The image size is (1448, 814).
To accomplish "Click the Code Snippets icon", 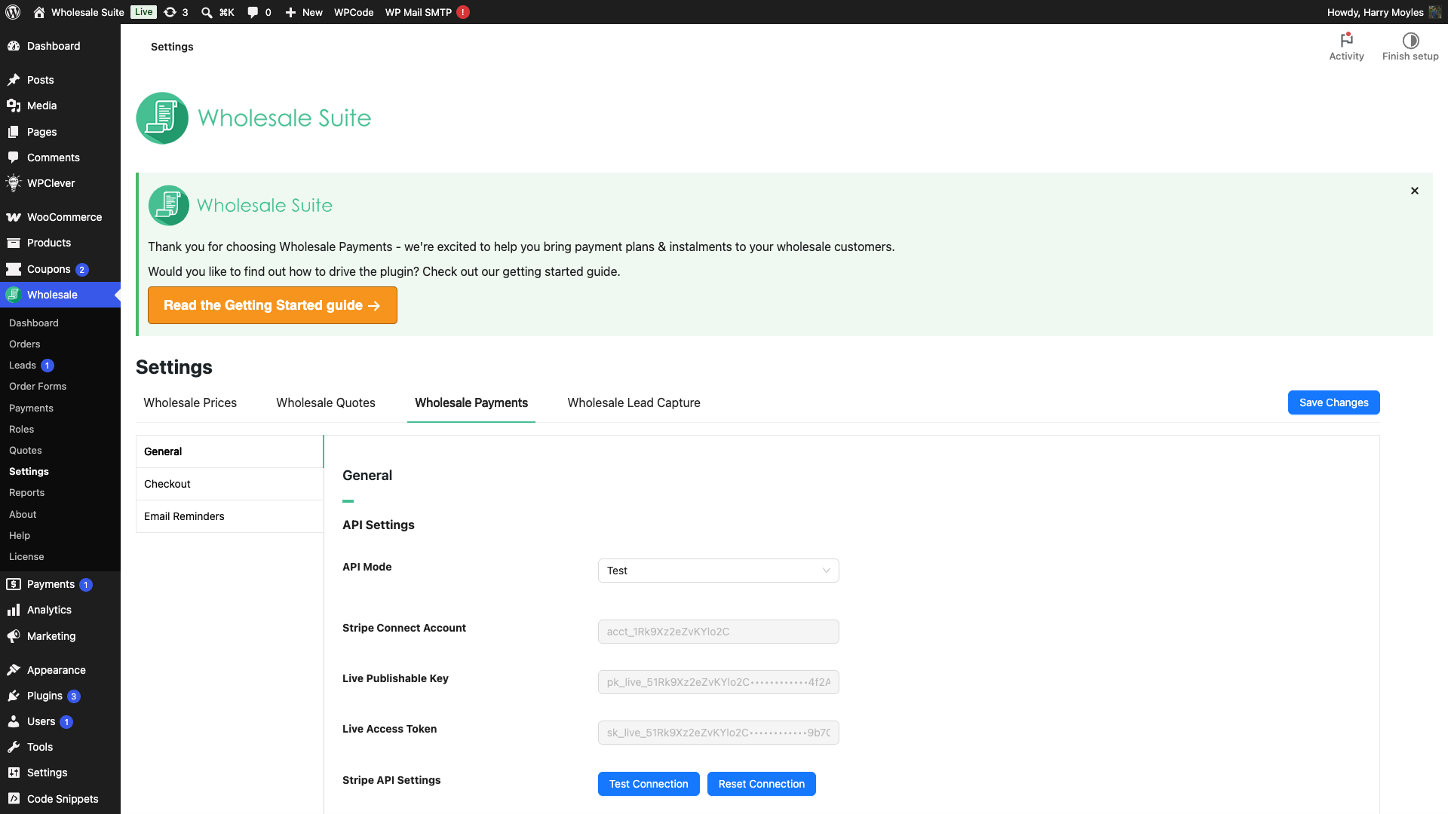I will pos(14,799).
